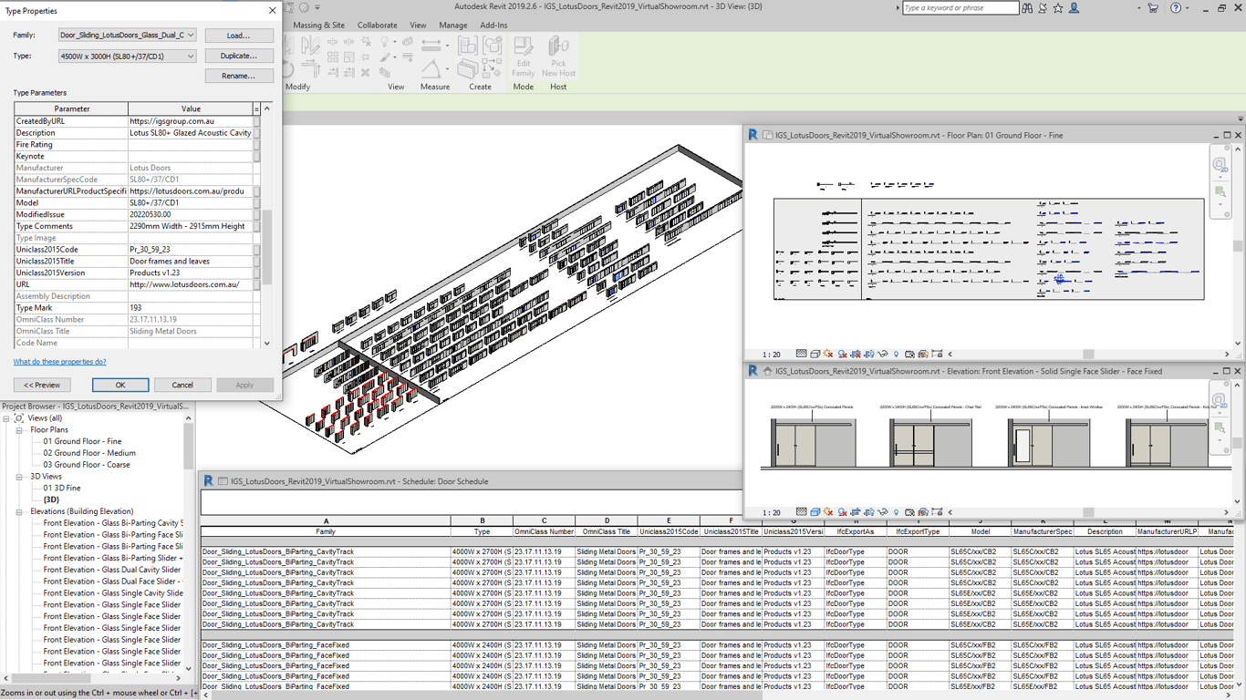Click Reveal Hidden Elements bulb in Floor Plan view bar
The width and height of the screenshot is (1246, 700).
tap(896, 354)
